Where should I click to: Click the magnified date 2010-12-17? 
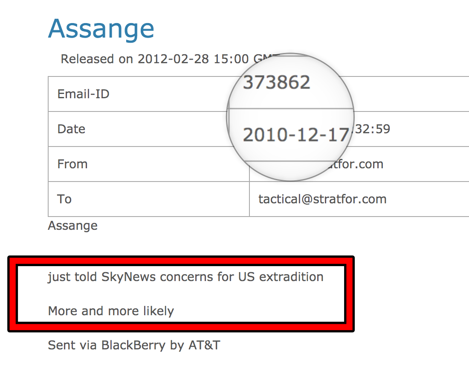296,135
